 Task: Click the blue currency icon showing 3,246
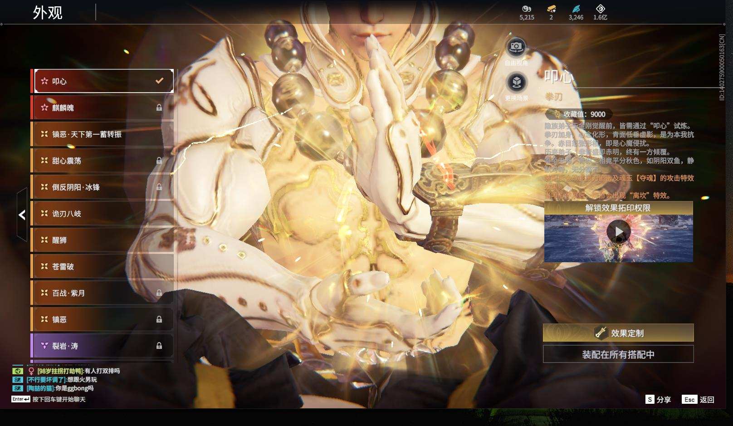point(576,9)
